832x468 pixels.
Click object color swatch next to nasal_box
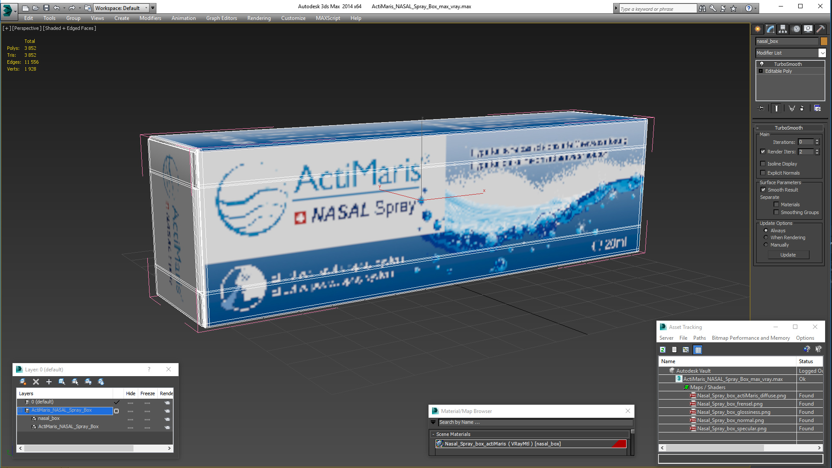(x=824, y=41)
